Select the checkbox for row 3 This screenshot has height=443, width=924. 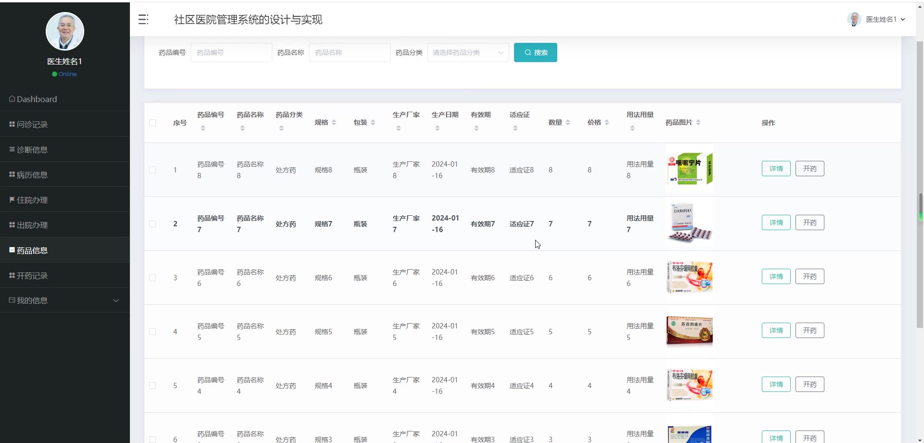point(153,278)
